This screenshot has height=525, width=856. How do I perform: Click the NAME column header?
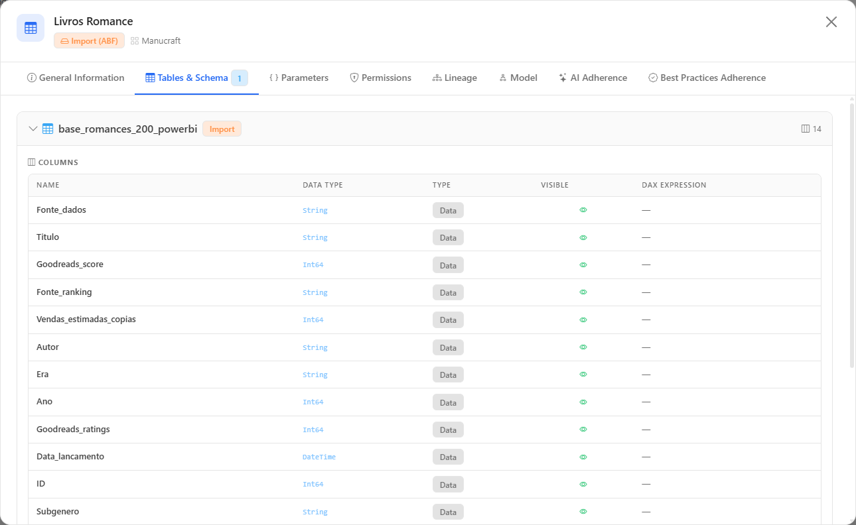click(48, 185)
